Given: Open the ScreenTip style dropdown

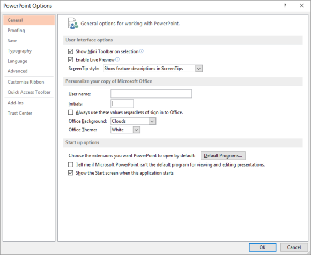Looking at the screenshot, I should (153, 69).
